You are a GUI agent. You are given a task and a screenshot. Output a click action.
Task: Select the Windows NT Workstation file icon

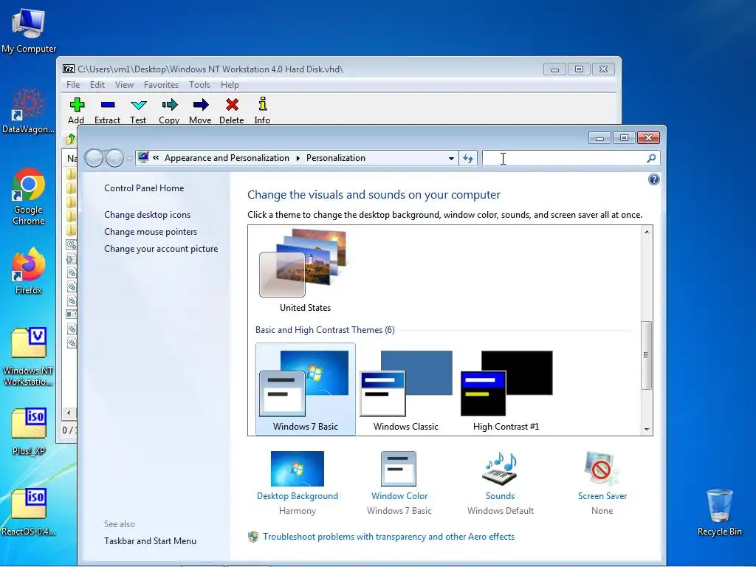point(29,357)
